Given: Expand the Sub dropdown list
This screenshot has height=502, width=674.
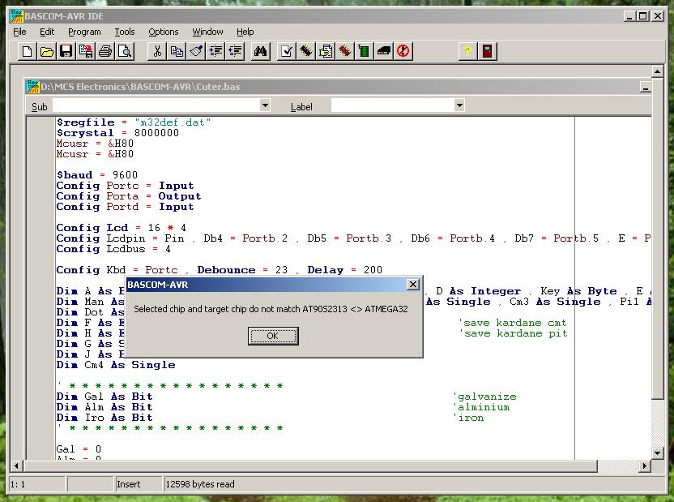Looking at the screenshot, I should (x=265, y=105).
